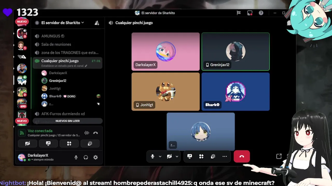Edit channel status pencil icon

[86, 66]
